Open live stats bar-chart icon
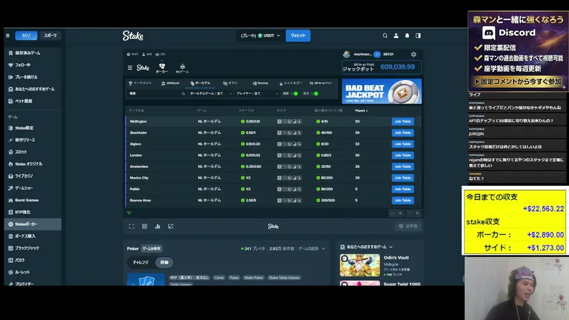Viewport: 569px width, 320px height. 157,227
